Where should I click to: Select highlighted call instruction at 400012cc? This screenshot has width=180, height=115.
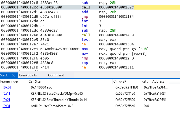point(90,7)
